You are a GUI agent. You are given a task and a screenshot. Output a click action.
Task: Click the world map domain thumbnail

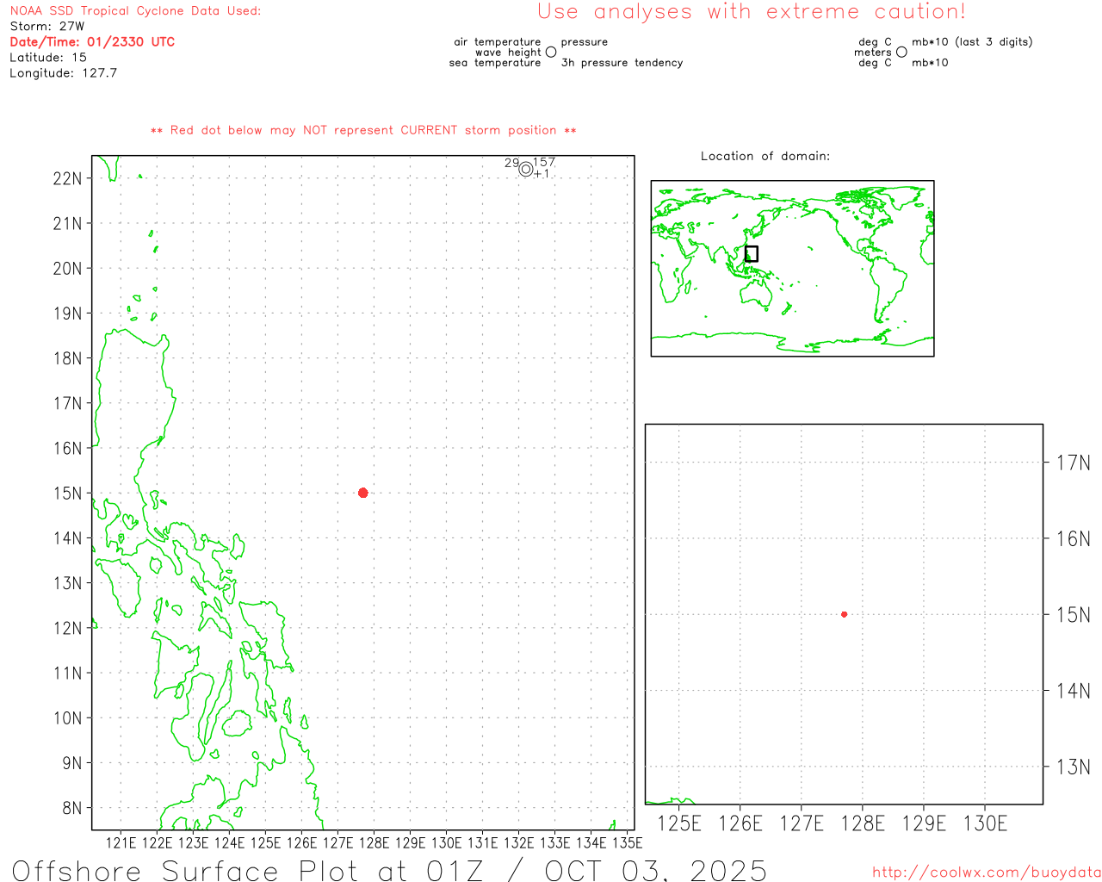(x=792, y=268)
